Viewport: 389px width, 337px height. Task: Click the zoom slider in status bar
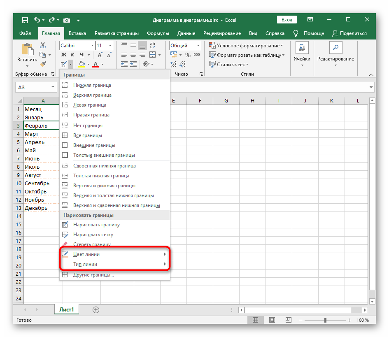[325, 320]
